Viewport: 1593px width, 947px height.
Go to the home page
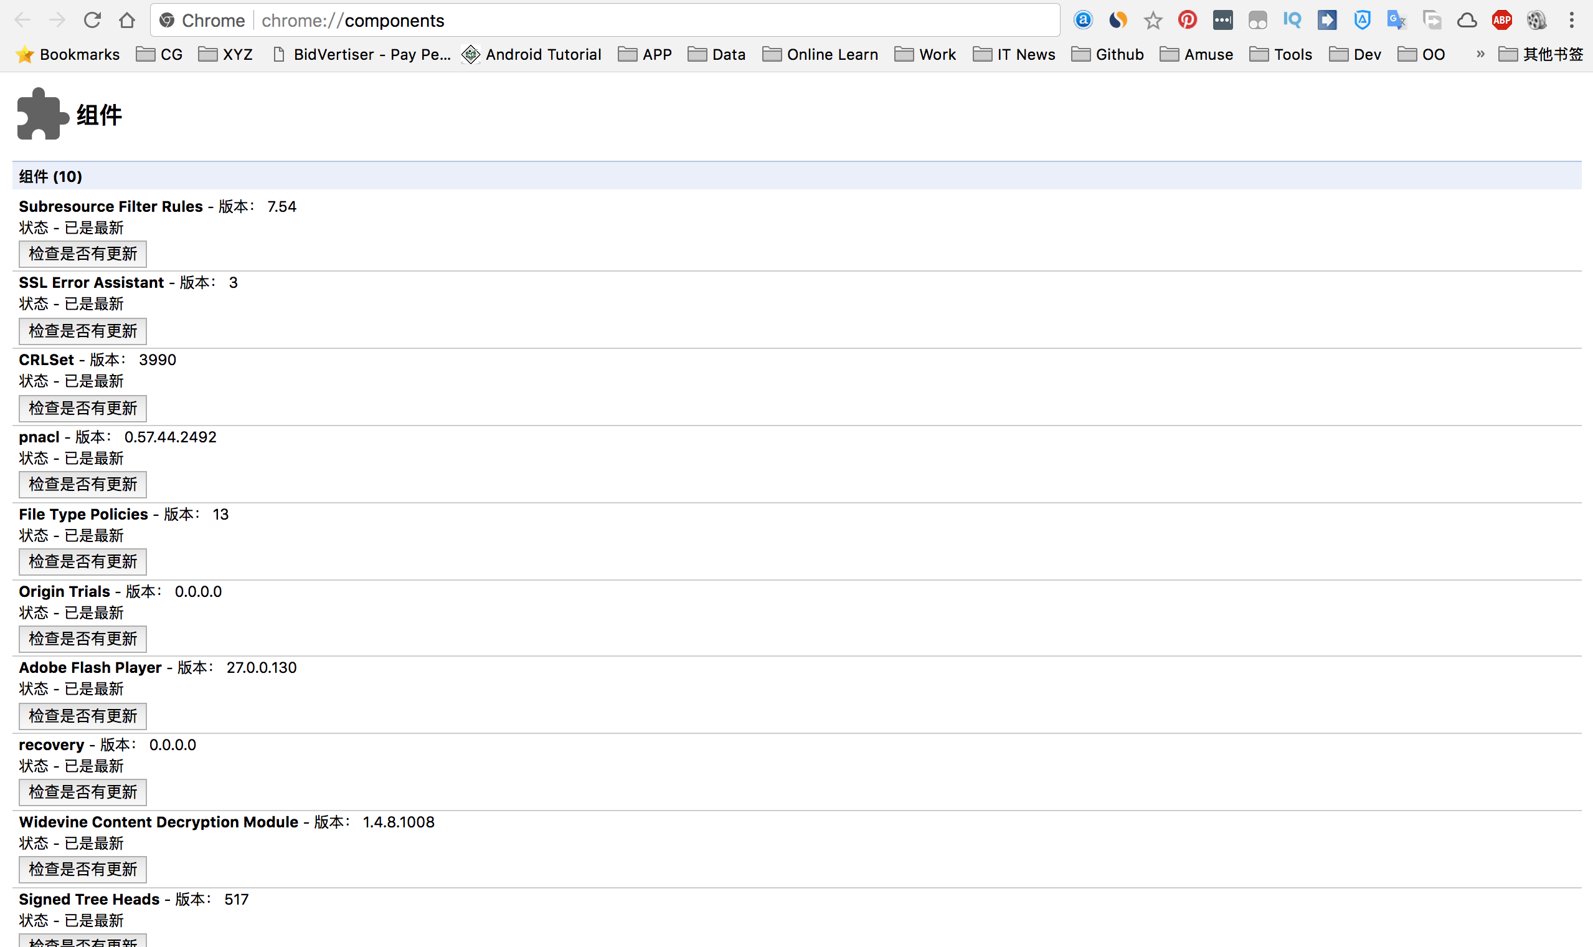tap(127, 21)
